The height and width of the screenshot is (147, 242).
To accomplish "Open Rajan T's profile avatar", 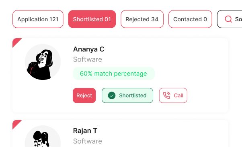I will [43, 137].
